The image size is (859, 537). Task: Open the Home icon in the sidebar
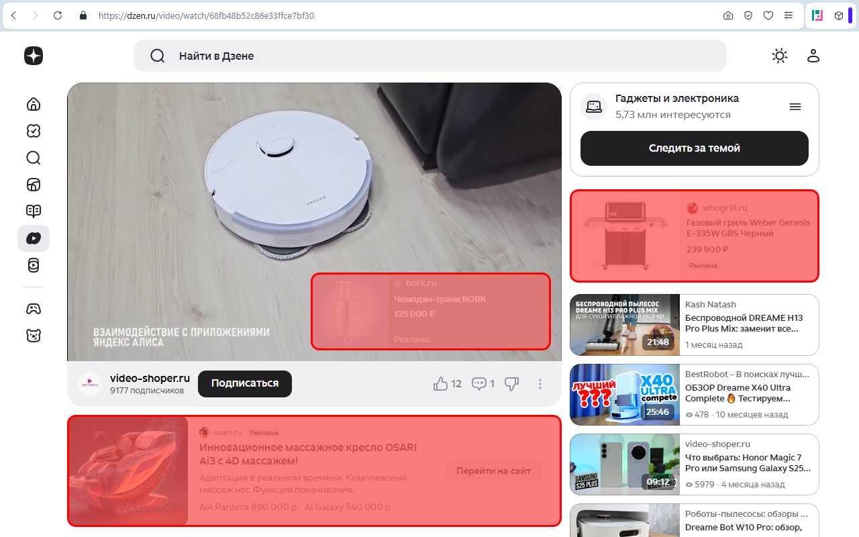[34, 104]
